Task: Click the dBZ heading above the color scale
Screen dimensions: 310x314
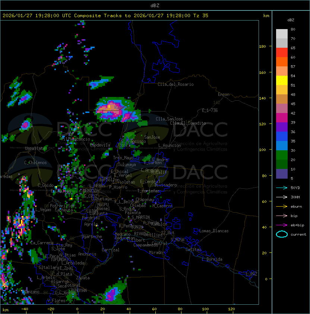Action: [x=291, y=20]
